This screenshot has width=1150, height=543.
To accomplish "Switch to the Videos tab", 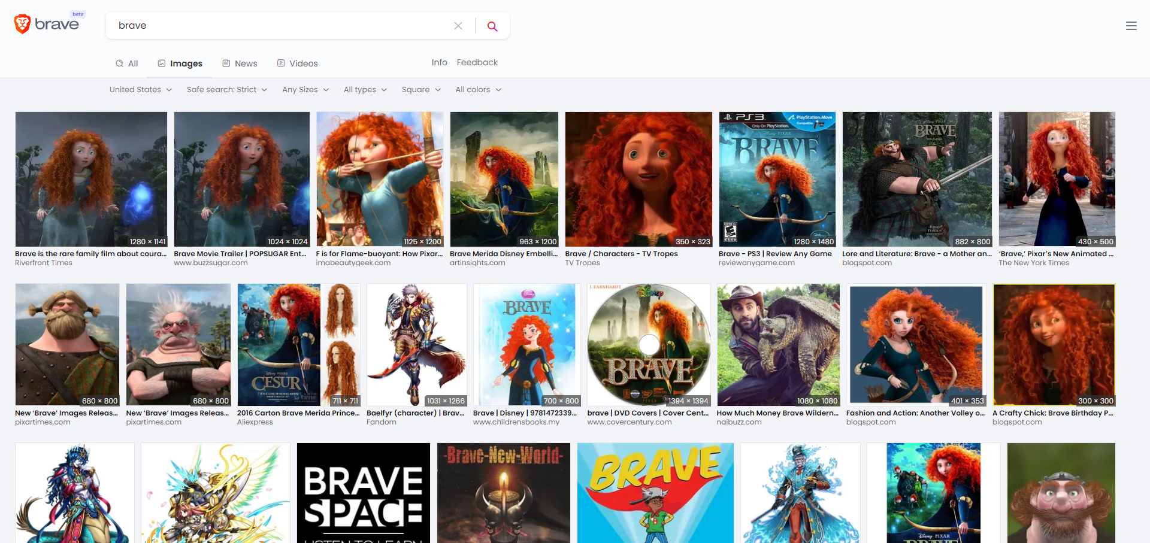I will [303, 63].
